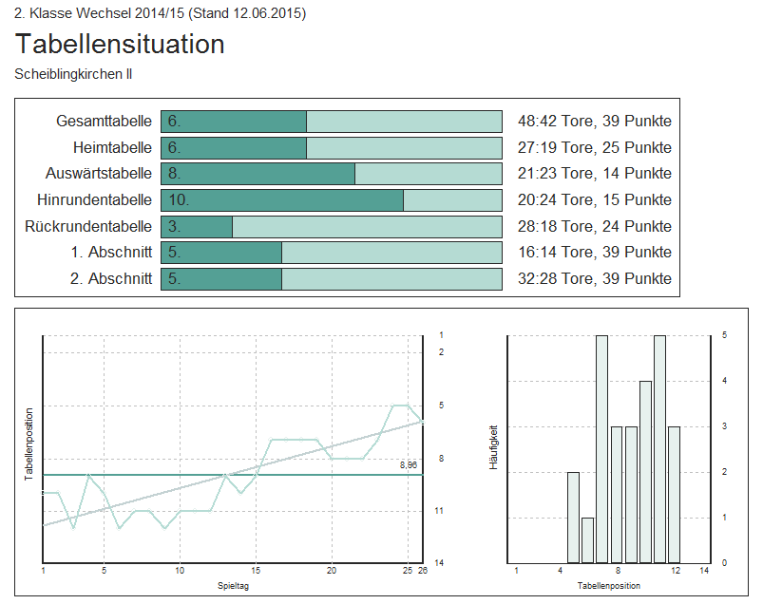Viewport: 763px width, 604px height.
Task: Select the 28:18 Tore, 24 Punkte stat
Action: pos(594,227)
